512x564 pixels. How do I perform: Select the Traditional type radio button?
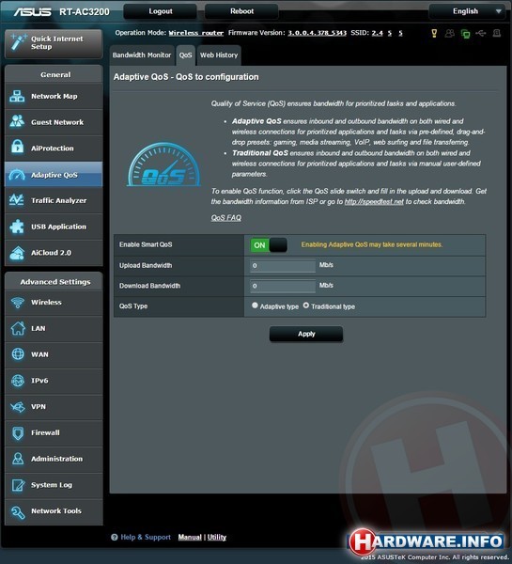pos(306,305)
